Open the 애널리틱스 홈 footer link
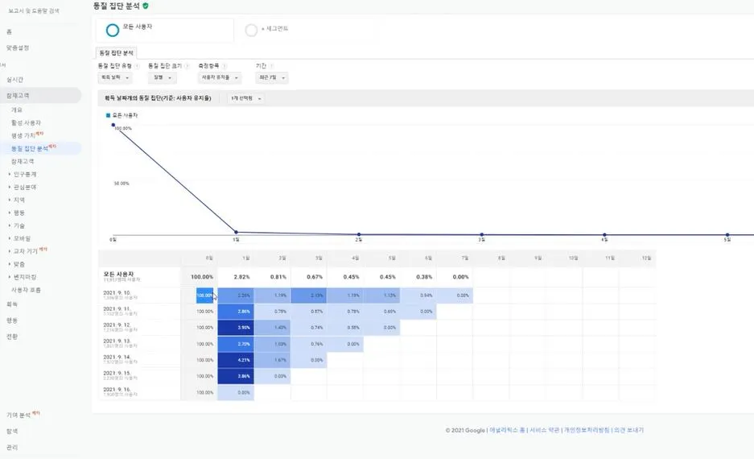This screenshot has height=459, width=754. pyautogui.click(x=507, y=430)
